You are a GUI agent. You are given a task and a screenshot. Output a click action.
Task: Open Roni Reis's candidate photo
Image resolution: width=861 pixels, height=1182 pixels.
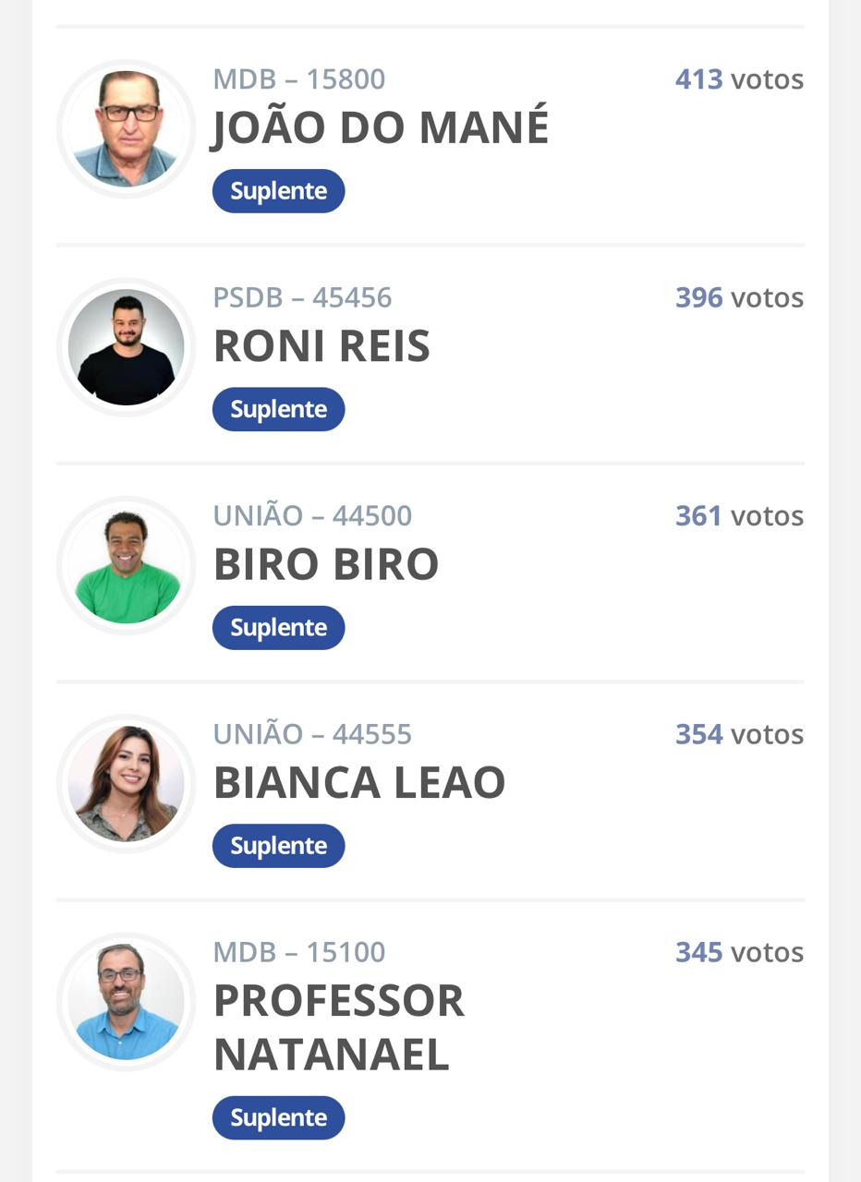coord(126,346)
